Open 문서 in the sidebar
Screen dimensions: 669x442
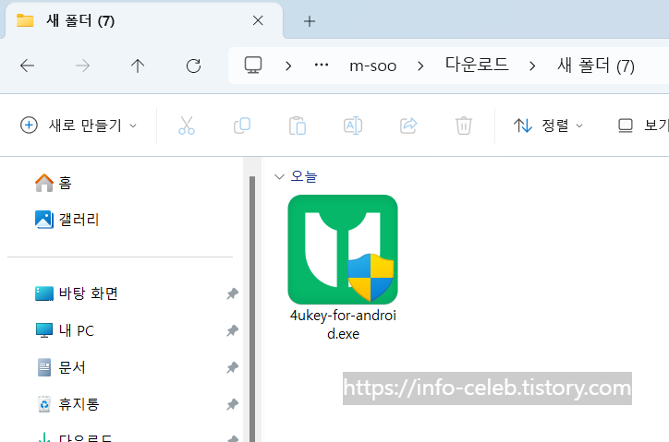[x=61, y=367]
